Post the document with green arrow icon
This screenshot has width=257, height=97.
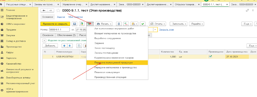coord(81,24)
